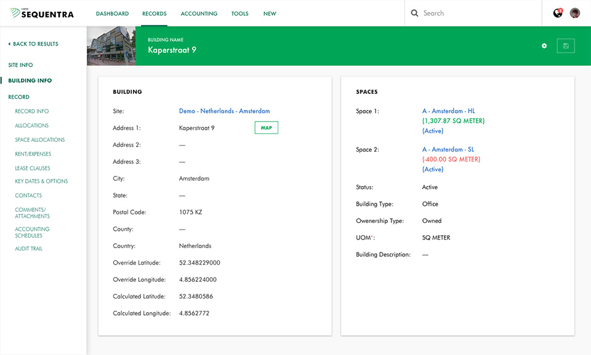591x355 pixels.
Task: Open the A - Amsterdam - SL space link
Action: click(448, 149)
